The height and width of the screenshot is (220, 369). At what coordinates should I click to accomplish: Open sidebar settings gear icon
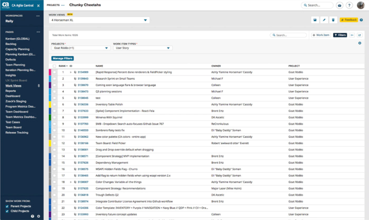click(x=38, y=216)
